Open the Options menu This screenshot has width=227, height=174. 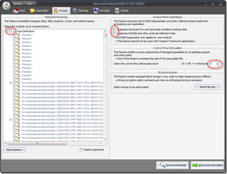[x=18, y=3]
